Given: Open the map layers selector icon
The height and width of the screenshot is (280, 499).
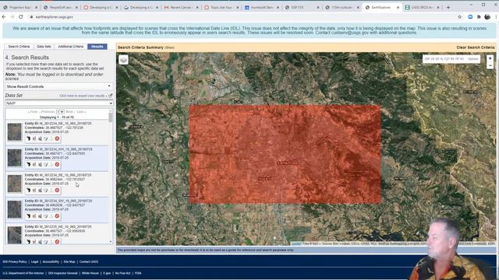Looking at the screenshot, I should pyautogui.click(x=123, y=60).
